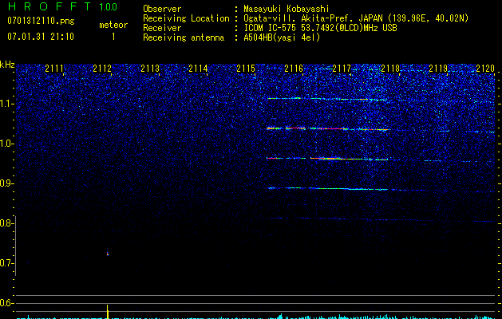Viewport: 502px width, 319px height.
Task: Click the strong red signal trace near 1.04 kHz
Action: pos(329,128)
